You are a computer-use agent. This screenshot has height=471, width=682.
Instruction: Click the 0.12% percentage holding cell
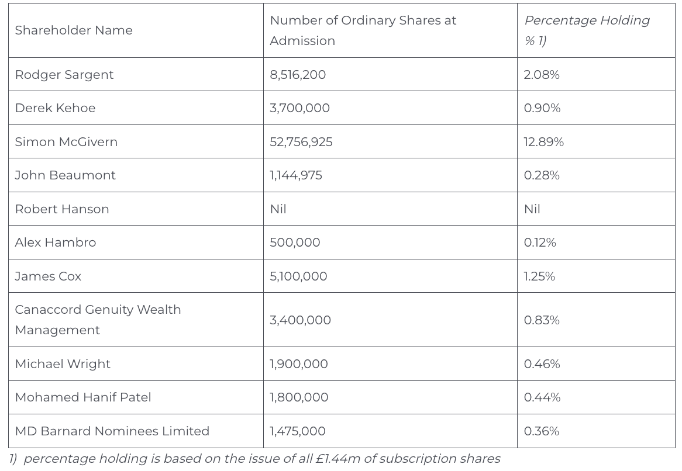coord(540,243)
